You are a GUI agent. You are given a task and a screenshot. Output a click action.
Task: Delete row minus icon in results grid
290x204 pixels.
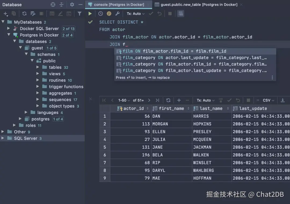coord(187,100)
